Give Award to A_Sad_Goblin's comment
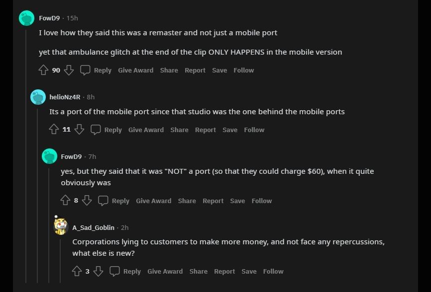The height and width of the screenshot is (292, 431). point(165,271)
